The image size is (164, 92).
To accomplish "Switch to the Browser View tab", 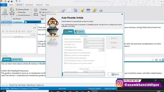I will click(x=17, y=60).
